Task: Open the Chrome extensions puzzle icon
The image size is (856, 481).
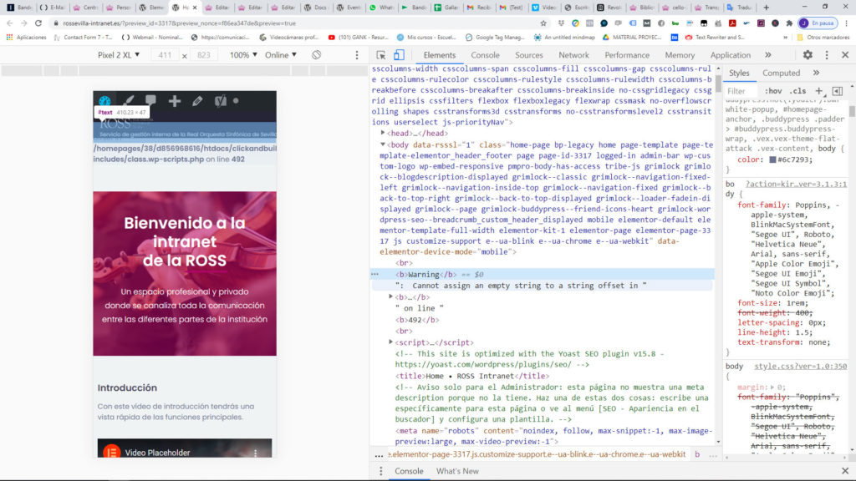Action: point(789,23)
